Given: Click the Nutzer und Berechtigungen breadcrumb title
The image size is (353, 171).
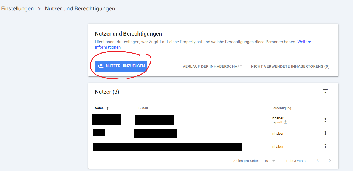Looking at the screenshot, I should pyautogui.click(x=80, y=8).
